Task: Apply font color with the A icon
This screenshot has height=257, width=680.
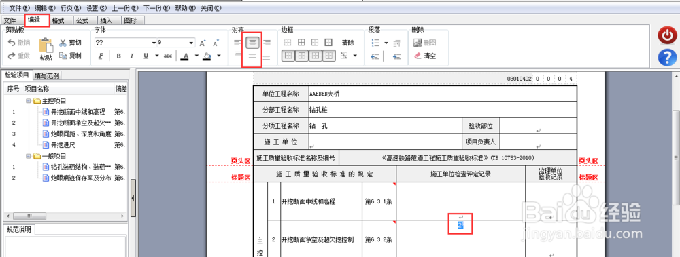Action: click(185, 56)
